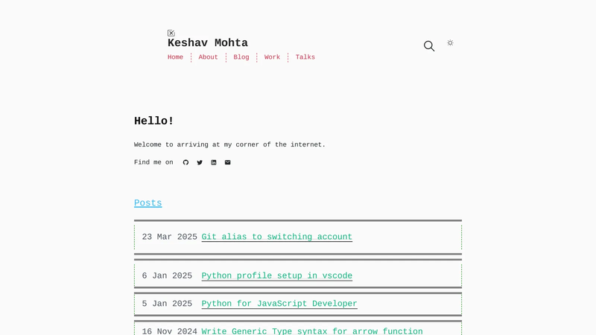The image size is (596, 335).
Task: Open the Twitter bird icon
Action: click(x=200, y=162)
